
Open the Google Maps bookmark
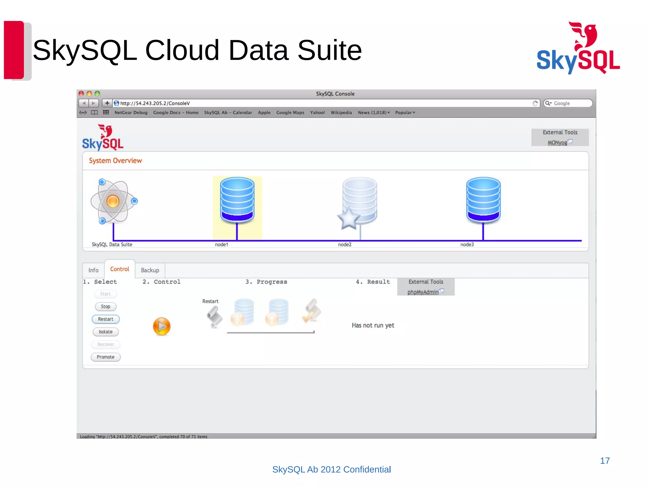click(290, 113)
